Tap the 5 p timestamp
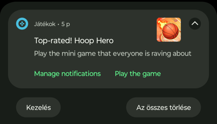Screen dimensions: 217x124 pos(66,24)
